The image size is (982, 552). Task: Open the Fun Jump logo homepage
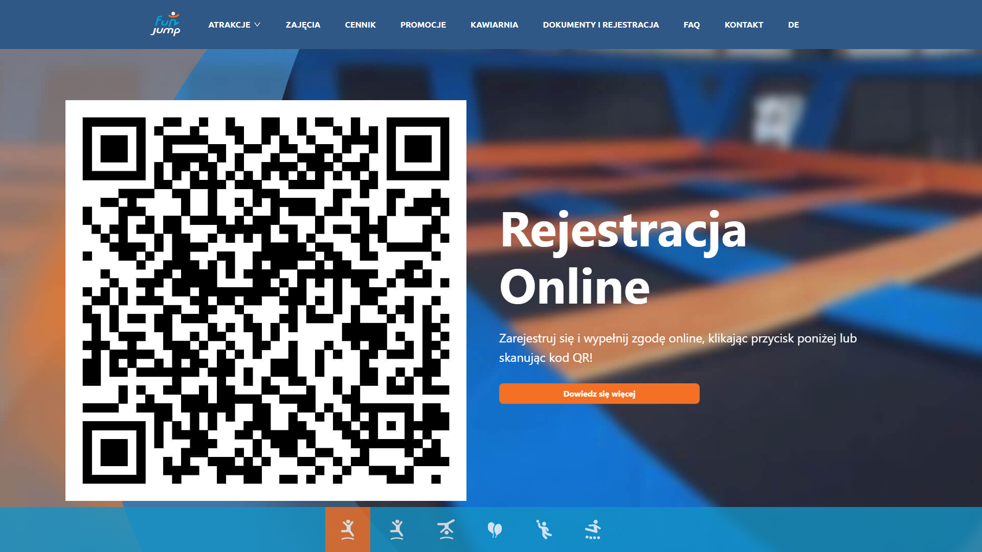[x=166, y=24]
